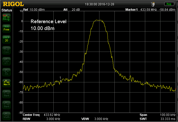Click the SWP 20 sweep icon
178x122 pixels.
(x=6, y=39)
